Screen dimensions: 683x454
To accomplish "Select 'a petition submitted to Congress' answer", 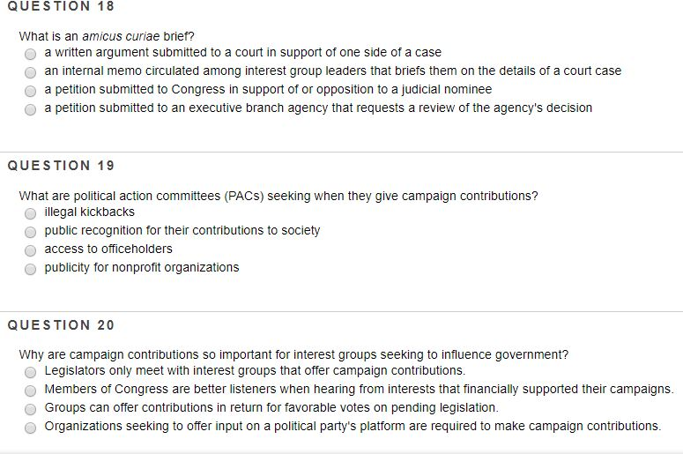I will point(30,91).
